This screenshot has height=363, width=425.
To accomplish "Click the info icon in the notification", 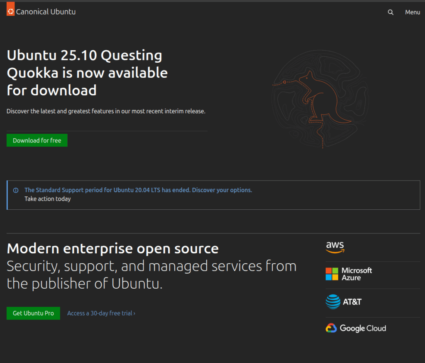I will click(16, 190).
